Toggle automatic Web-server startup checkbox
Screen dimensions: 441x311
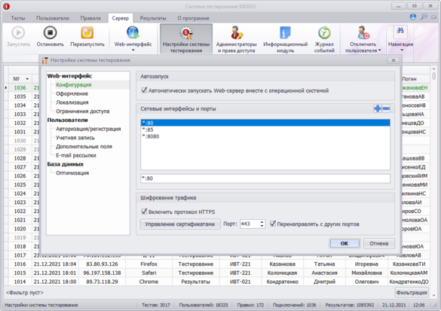[144, 90]
